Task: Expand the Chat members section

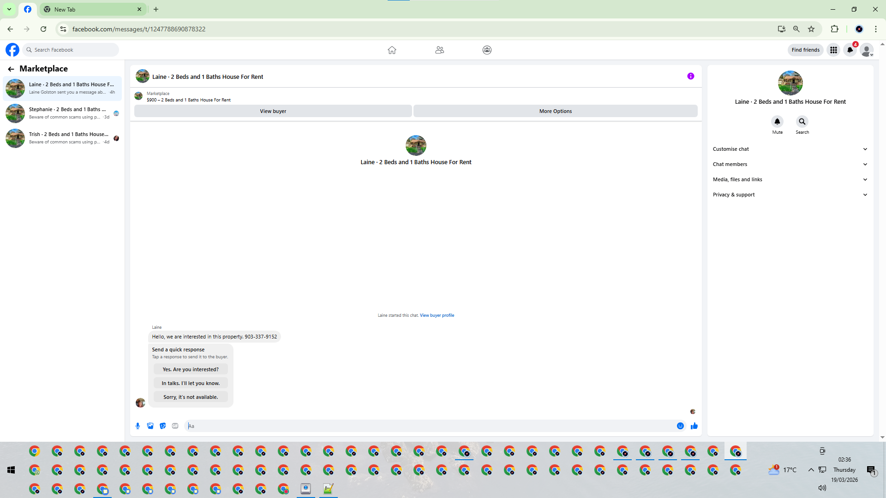Action: coord(790,164)
